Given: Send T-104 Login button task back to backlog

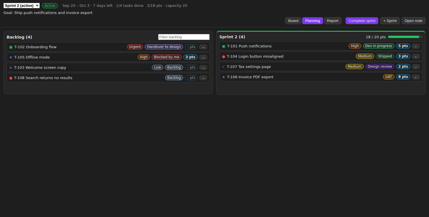Looking at the screenshot, I should [x=416, y=57].
